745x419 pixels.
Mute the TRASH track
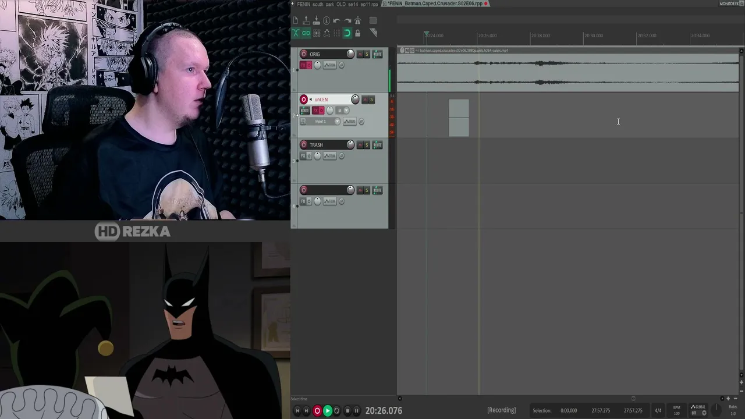pyautogui.click(x=360, y=145)
